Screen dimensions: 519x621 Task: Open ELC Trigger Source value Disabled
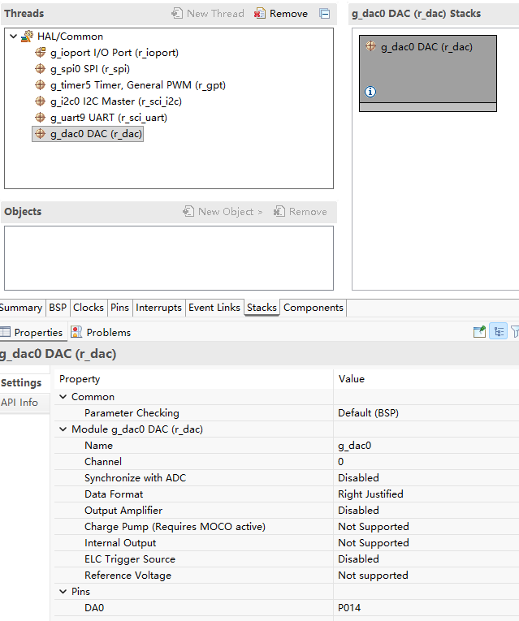click(426, 559)
